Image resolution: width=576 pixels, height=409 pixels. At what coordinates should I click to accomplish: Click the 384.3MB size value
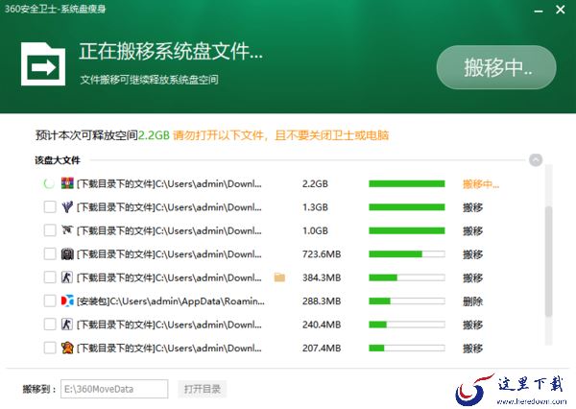coord(322,277)
